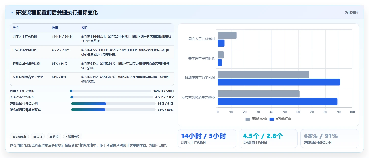Click the 对比矩阵 label in the header
The image size is (369, 158).
click(x=352, y=12)
